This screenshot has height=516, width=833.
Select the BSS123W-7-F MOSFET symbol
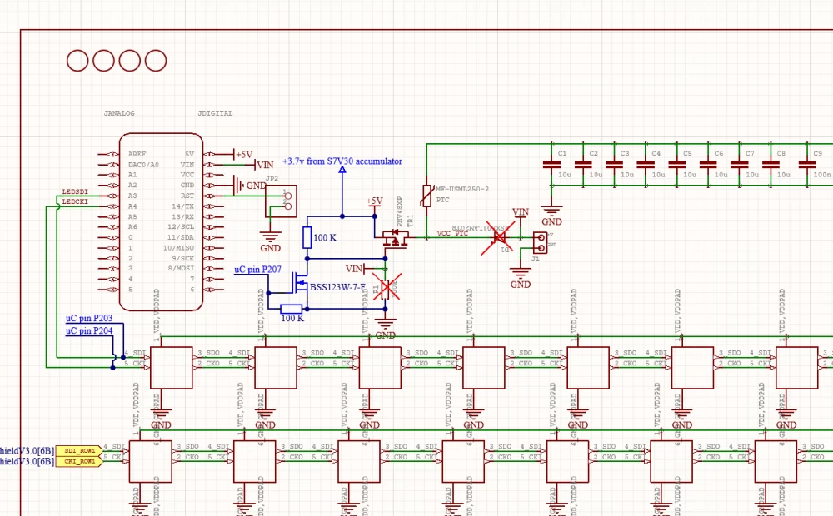302,285
